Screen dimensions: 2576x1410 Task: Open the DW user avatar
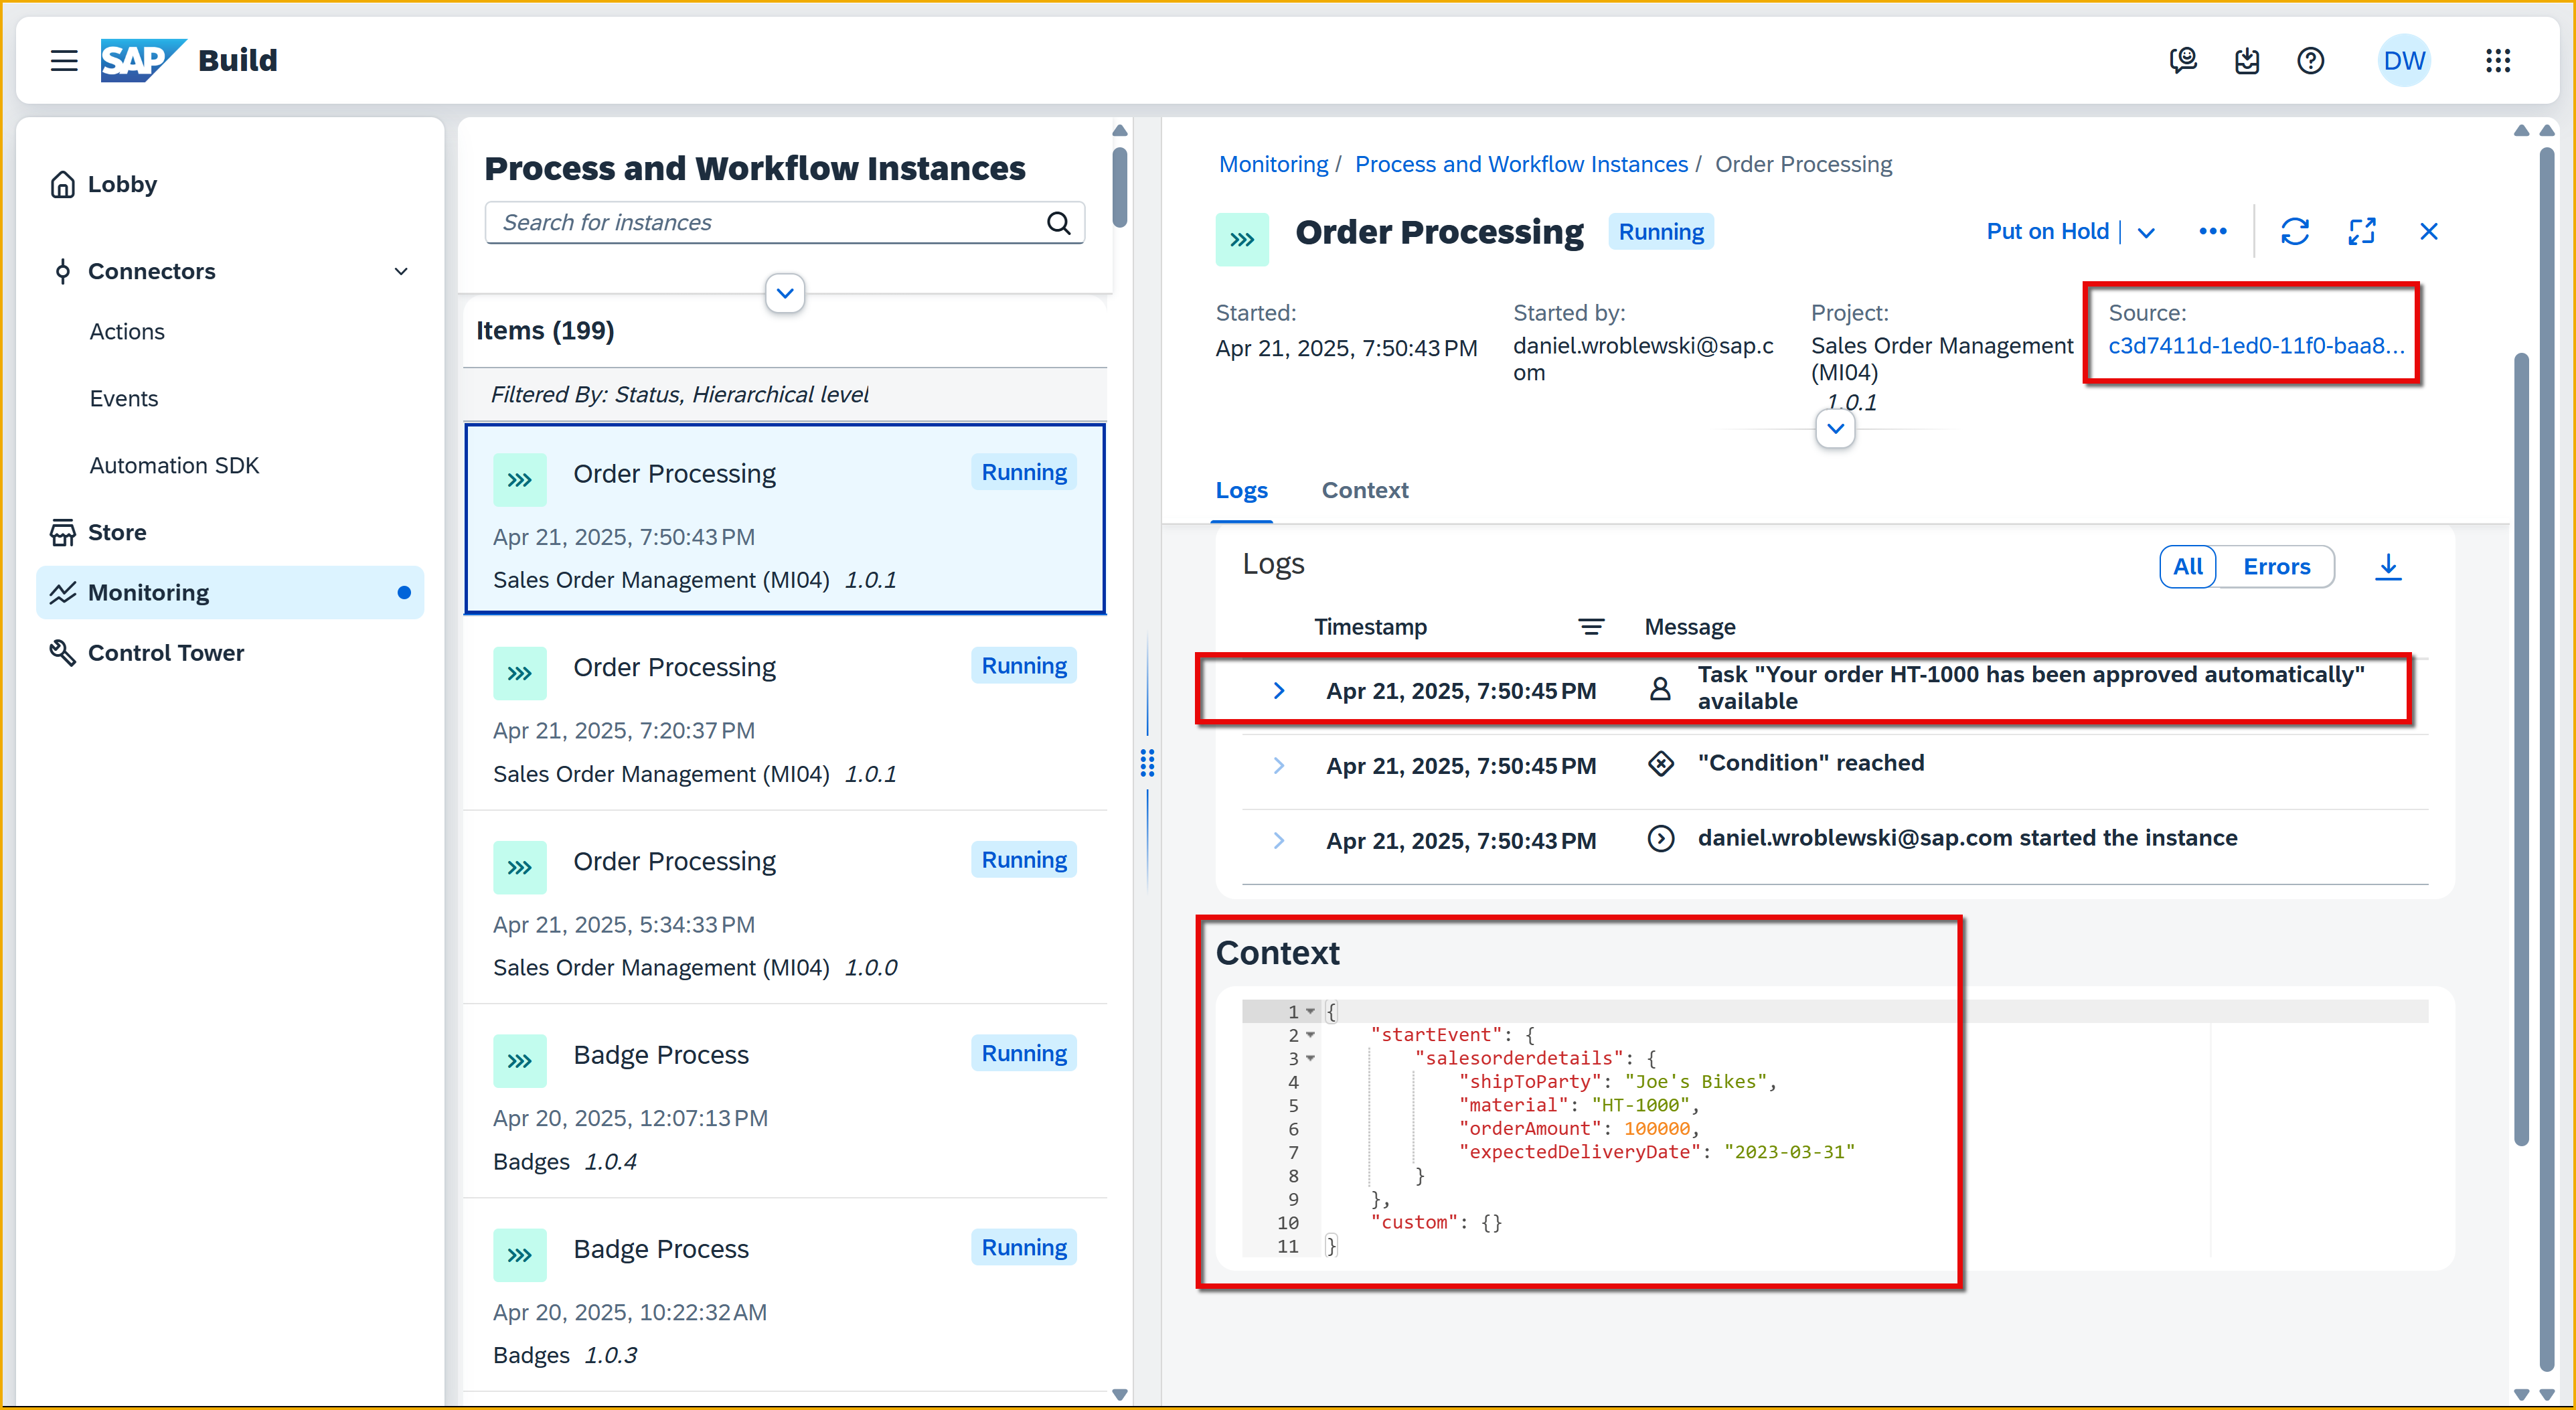[x=2404, y=60]
